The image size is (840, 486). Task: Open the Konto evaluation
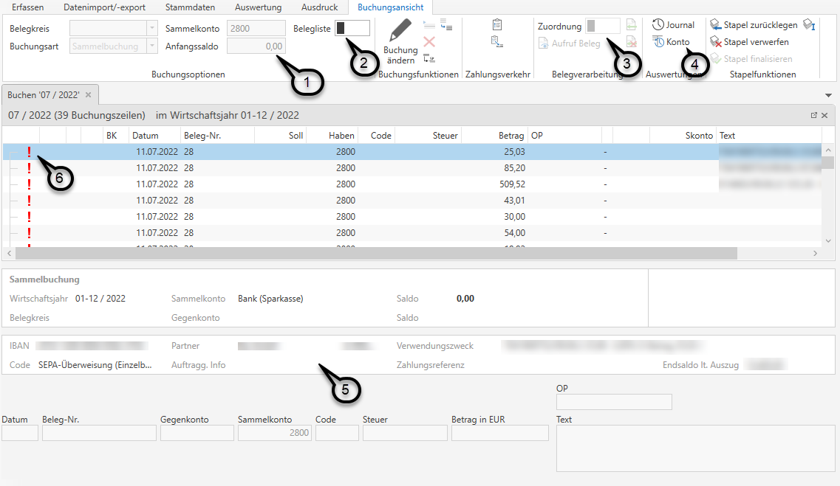tap(671, 42)
